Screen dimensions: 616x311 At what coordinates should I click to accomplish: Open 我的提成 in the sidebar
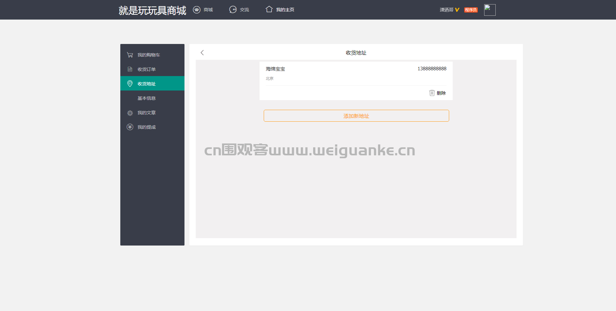pos(147,127)
